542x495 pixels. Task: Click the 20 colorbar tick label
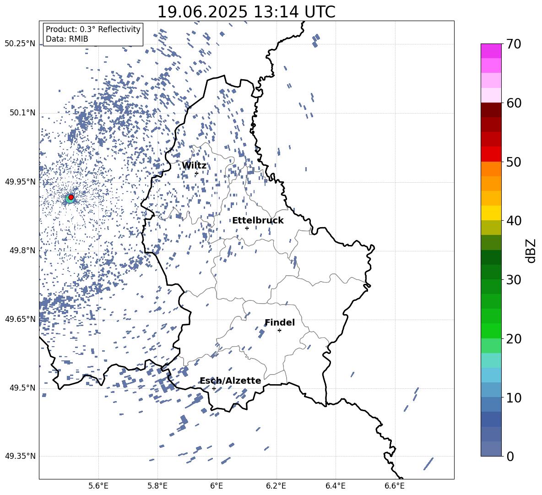[514, 339]
